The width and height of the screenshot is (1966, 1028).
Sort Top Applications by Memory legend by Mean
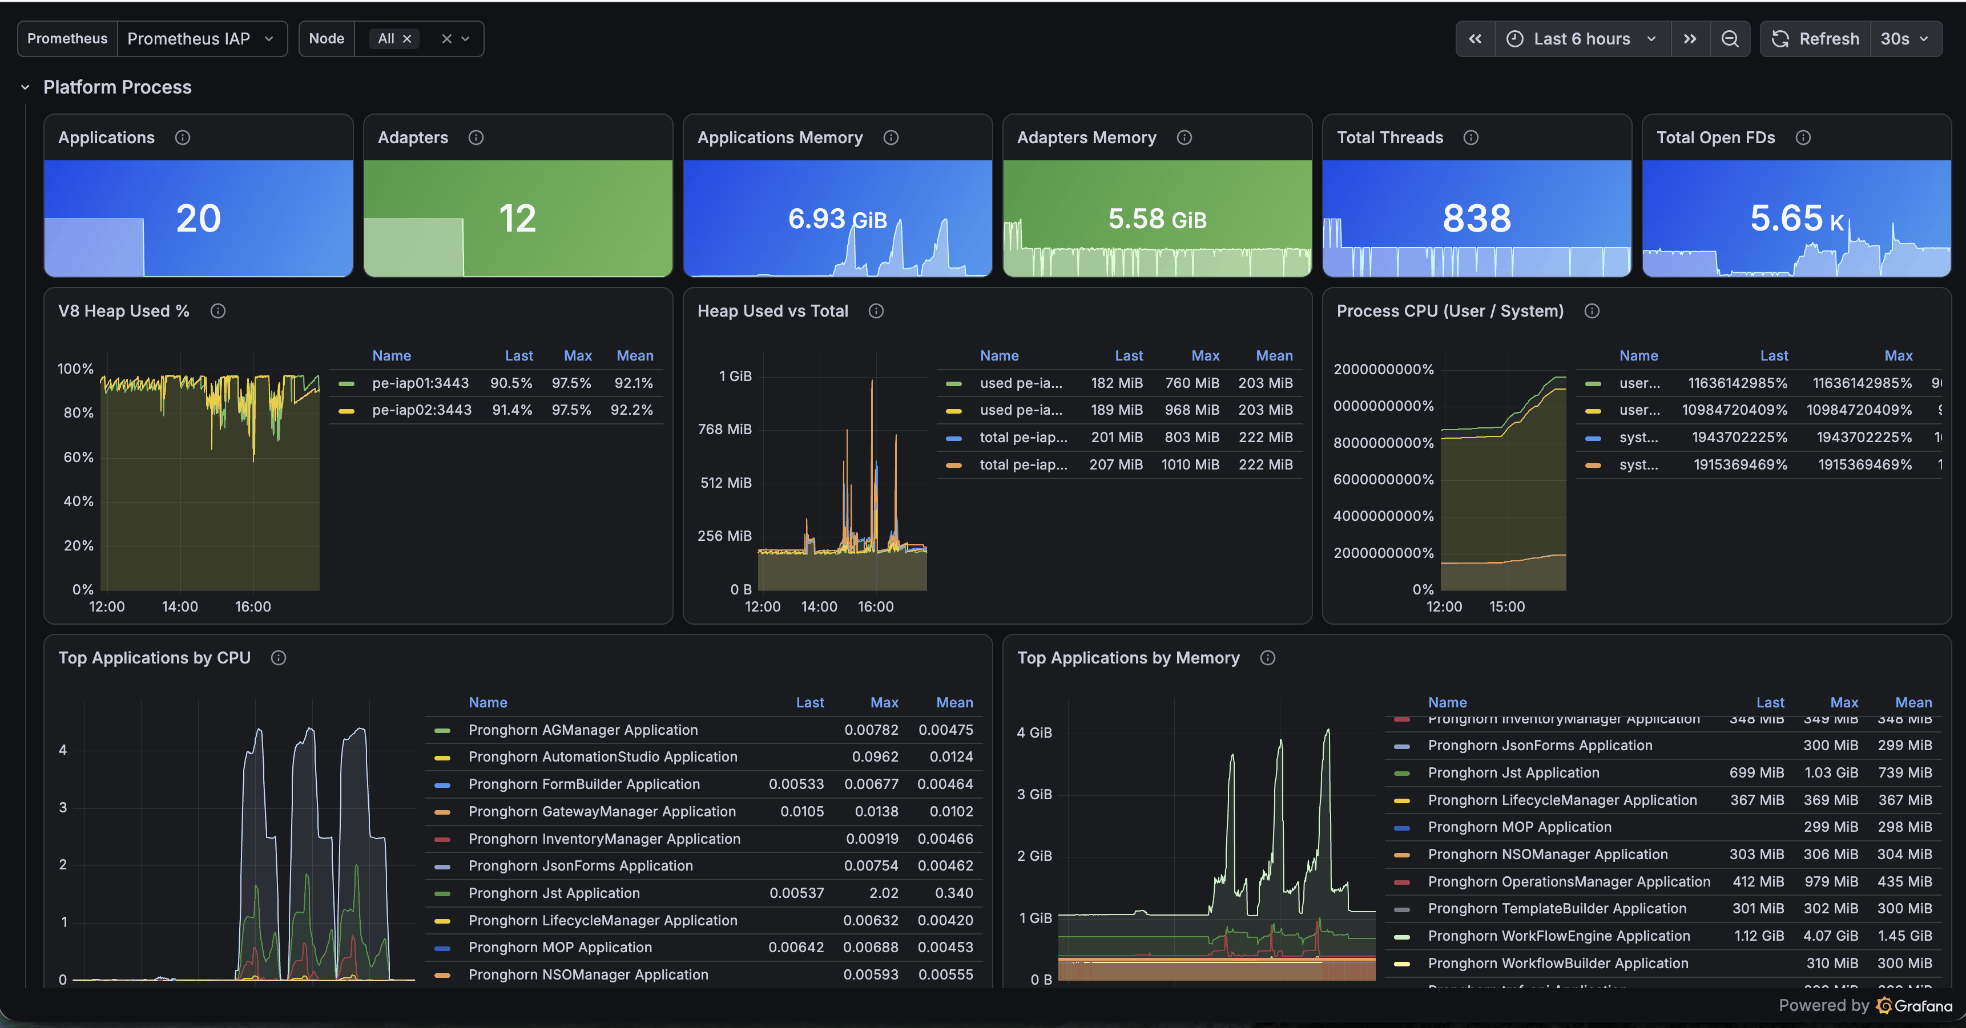pyautogui.click(x=1913, y=702)
